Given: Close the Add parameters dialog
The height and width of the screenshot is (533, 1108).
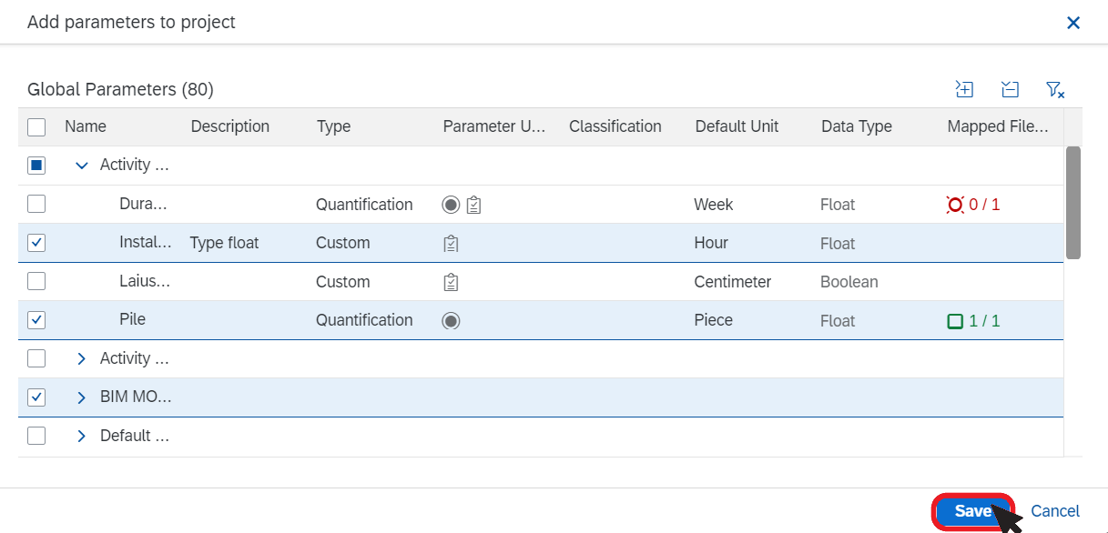Looking at the screenshot, I should (x=1073, y=23).
